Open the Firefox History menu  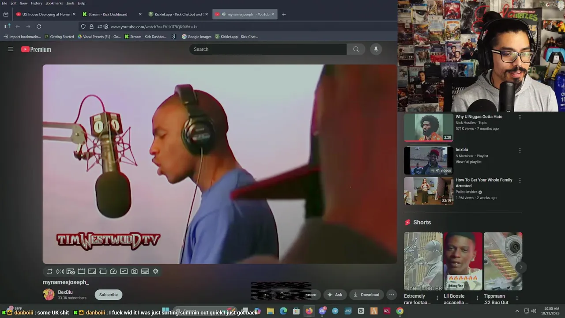[x=37, y=3]
